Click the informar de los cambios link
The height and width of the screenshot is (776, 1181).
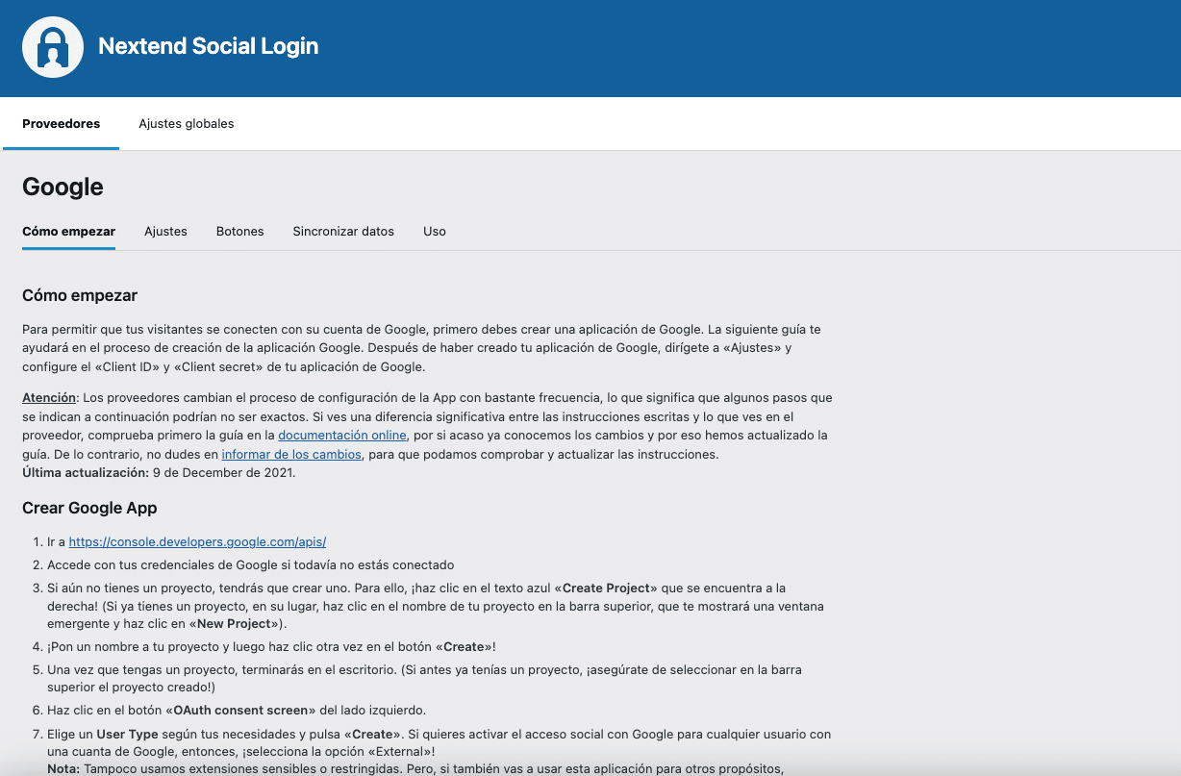click(x=291, y=455)
